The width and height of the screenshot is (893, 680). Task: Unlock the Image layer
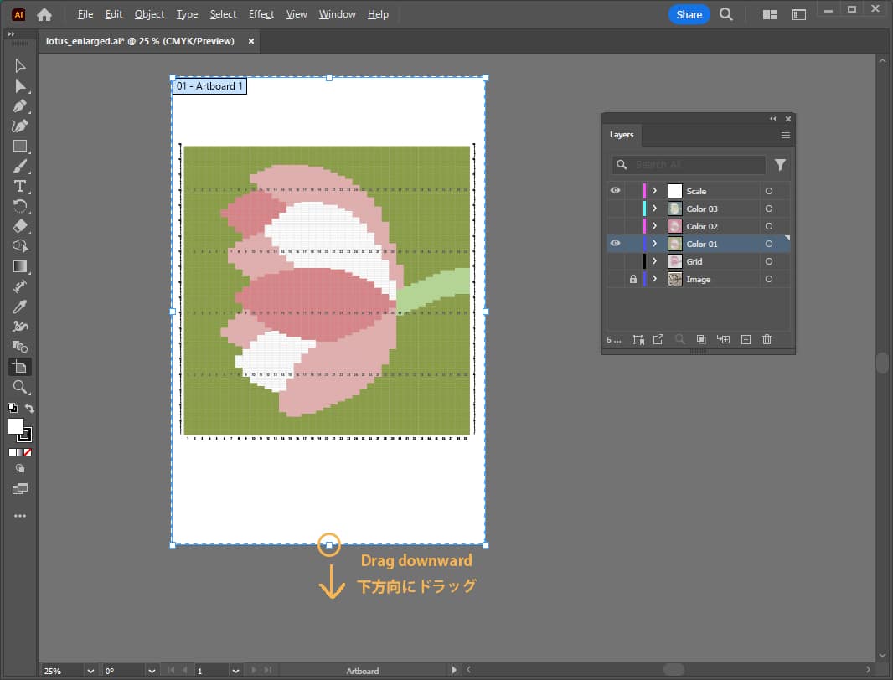click(632, 279)
